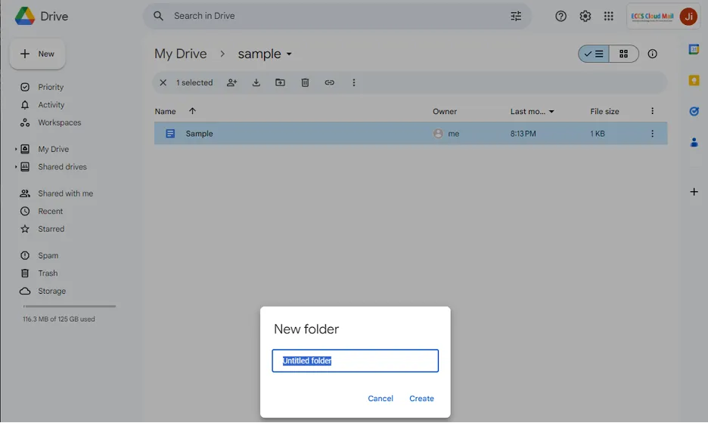Click the get link icon

point(329,82)
